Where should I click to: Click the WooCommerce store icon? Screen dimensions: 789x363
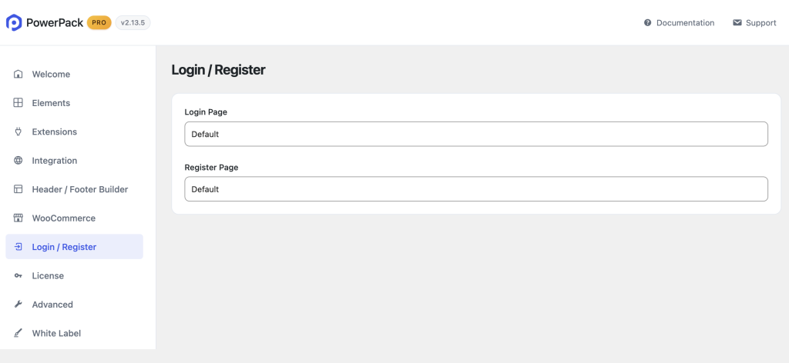(x=18, y=218)
